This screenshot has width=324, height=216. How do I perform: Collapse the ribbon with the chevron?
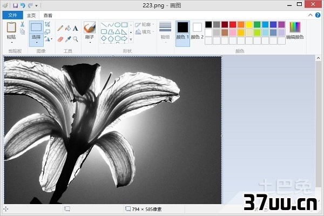click(x=310, y=15)
